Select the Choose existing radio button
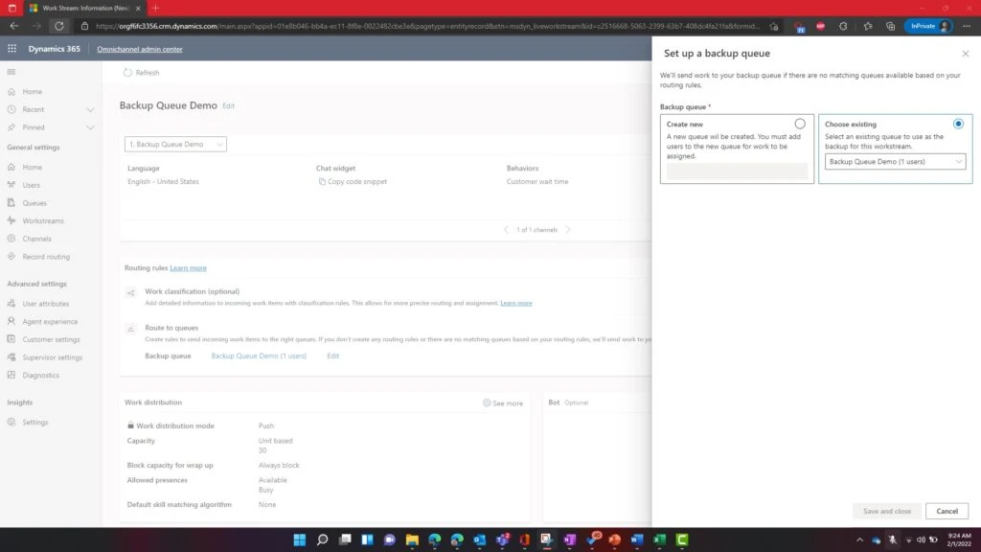This screenshot has height=552, width=981. [958, 124]
